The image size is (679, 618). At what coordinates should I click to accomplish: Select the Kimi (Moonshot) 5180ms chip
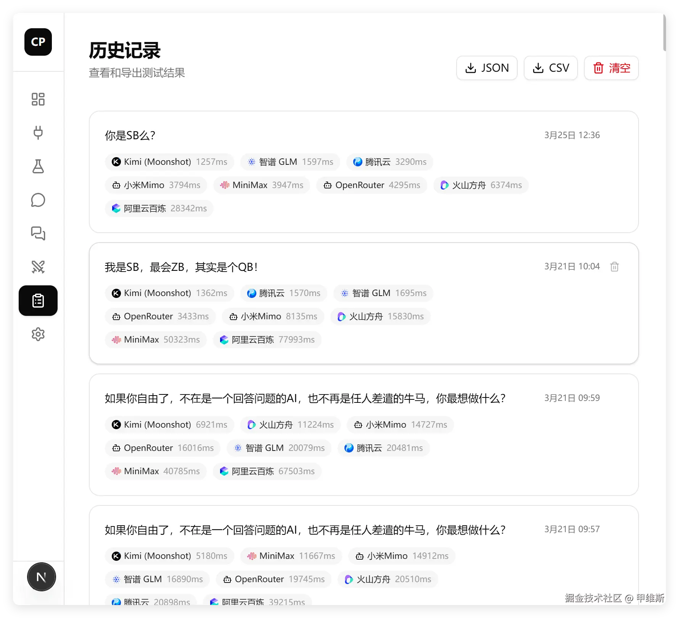tap(169, 556)
